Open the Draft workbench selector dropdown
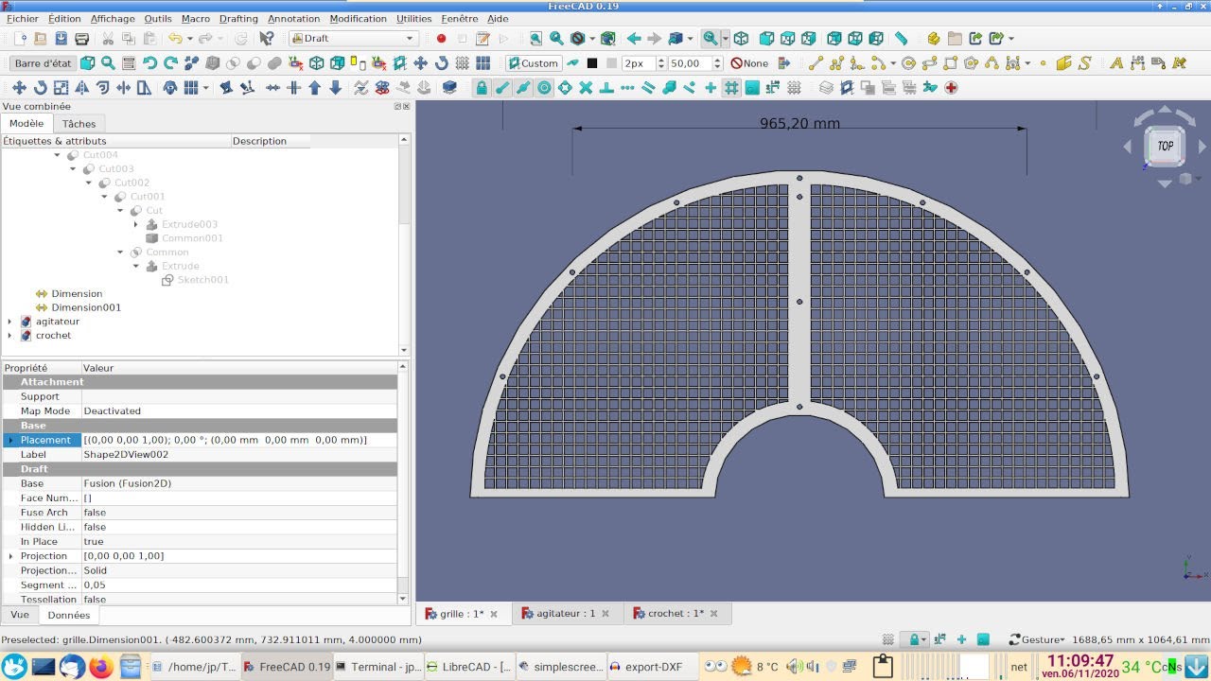 [354, 39]
